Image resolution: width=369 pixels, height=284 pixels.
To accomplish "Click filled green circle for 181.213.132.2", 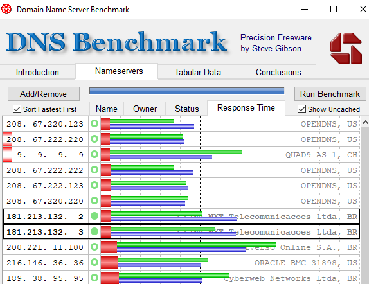I will coord(94,216).
